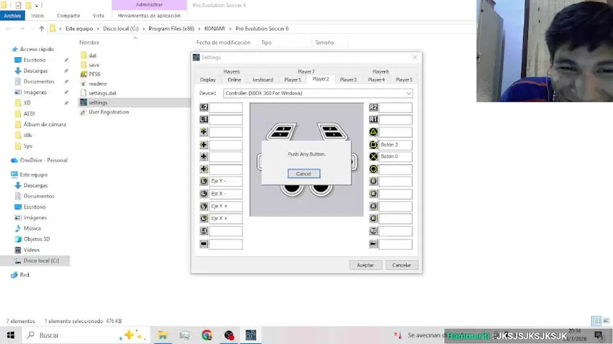Click the Eje Y - input field

pyautogui.click(x=226, y=181)
